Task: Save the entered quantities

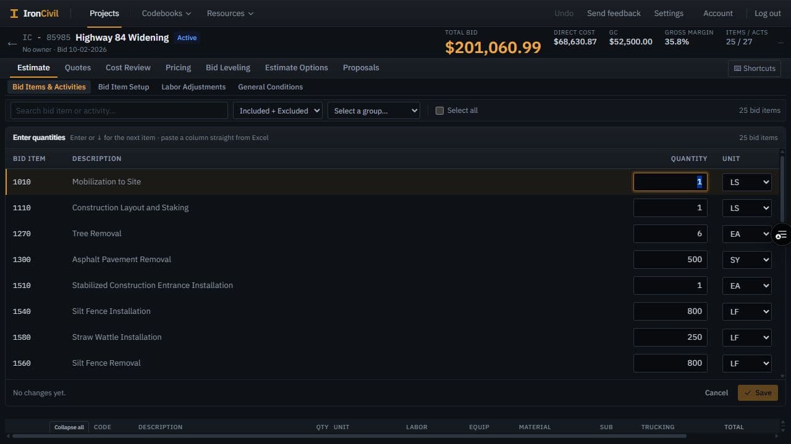Action: [x=758, y=393]
